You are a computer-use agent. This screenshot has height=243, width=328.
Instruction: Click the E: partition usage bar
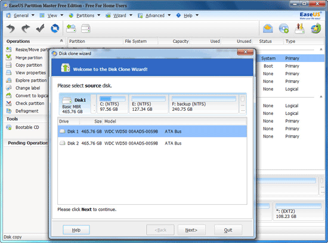(148, 99)
